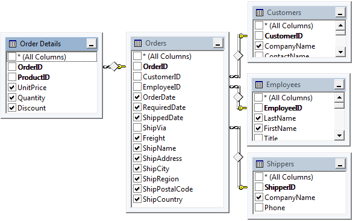The height and width of the screenshot is (221, 353).
Task: Uncheck Discount in Order Details
Action: pos(12,108)
